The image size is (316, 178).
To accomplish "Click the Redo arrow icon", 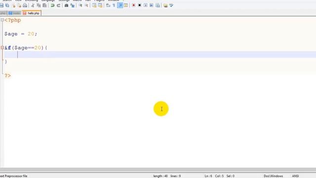I will (58, 5).
